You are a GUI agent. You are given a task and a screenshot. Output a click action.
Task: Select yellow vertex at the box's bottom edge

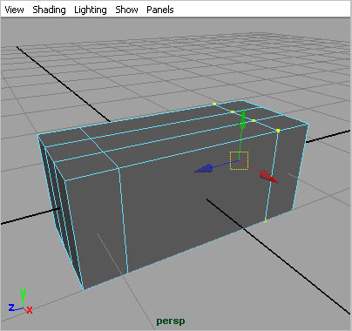coord(265,221)
